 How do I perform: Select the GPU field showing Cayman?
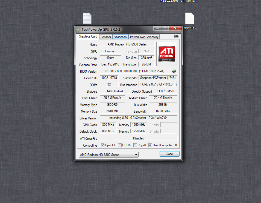(x=110, y=51)
